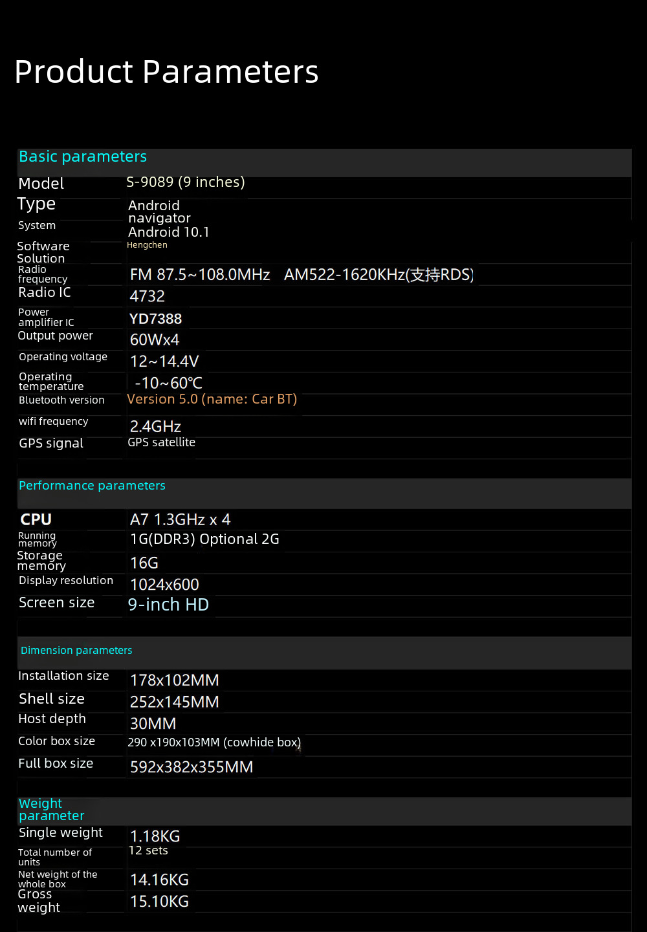Image resolution: width=647 pixels, height=932 pixels.
Task: Select the 'GPS satellite' value
Action: pyautogui.click(x=162, y=442)
